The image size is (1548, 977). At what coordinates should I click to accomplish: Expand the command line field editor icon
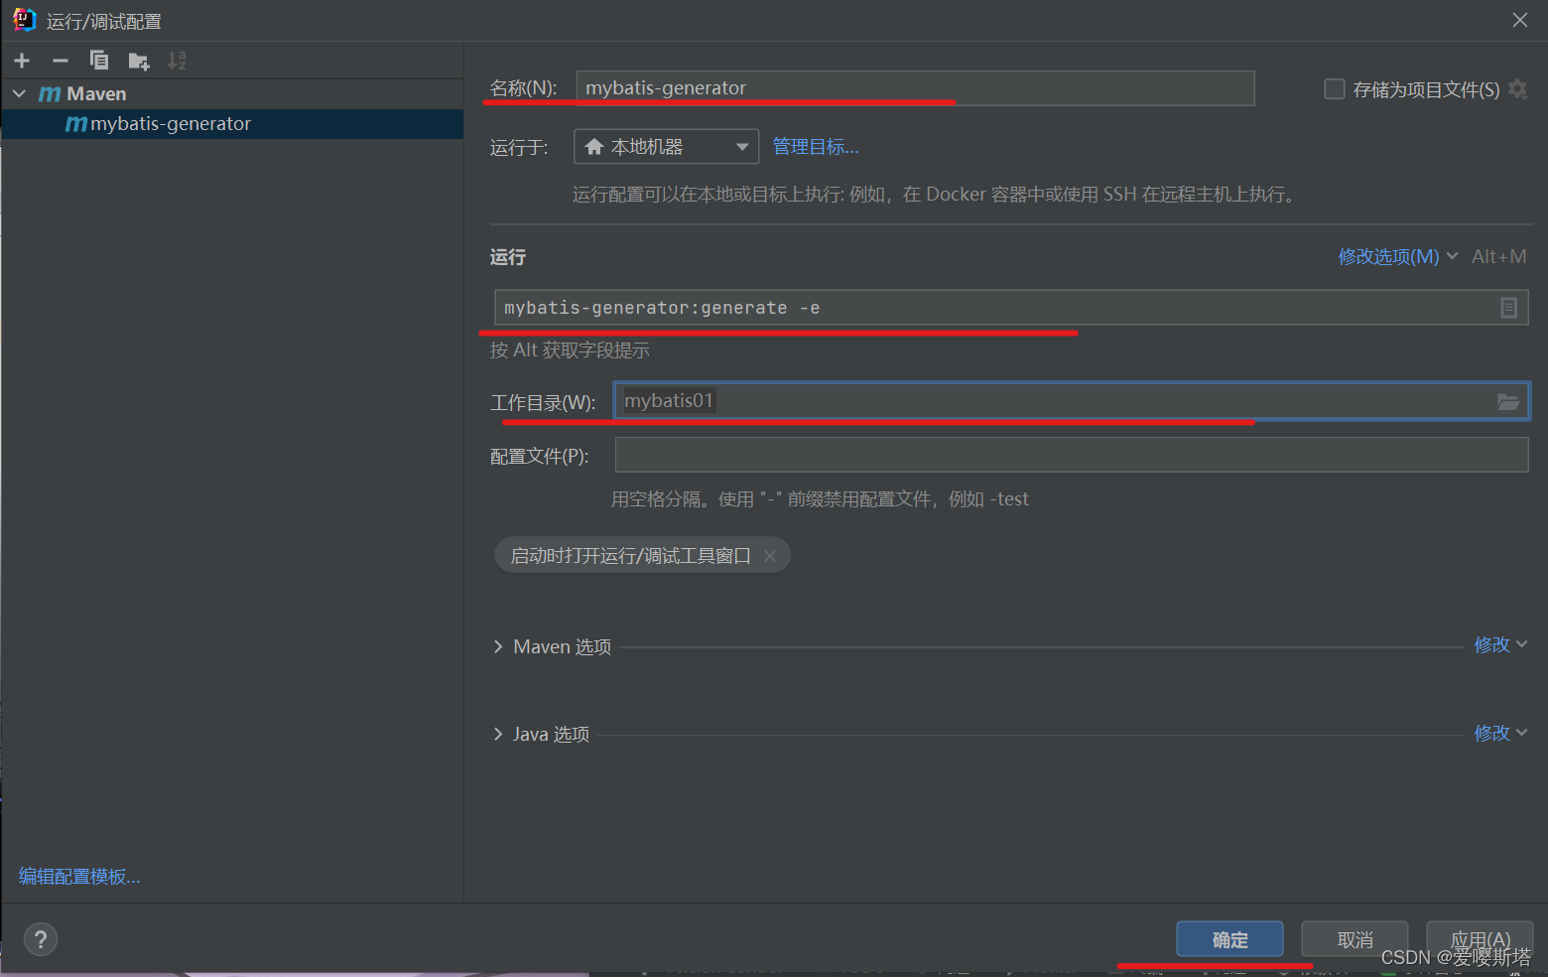1508,308
